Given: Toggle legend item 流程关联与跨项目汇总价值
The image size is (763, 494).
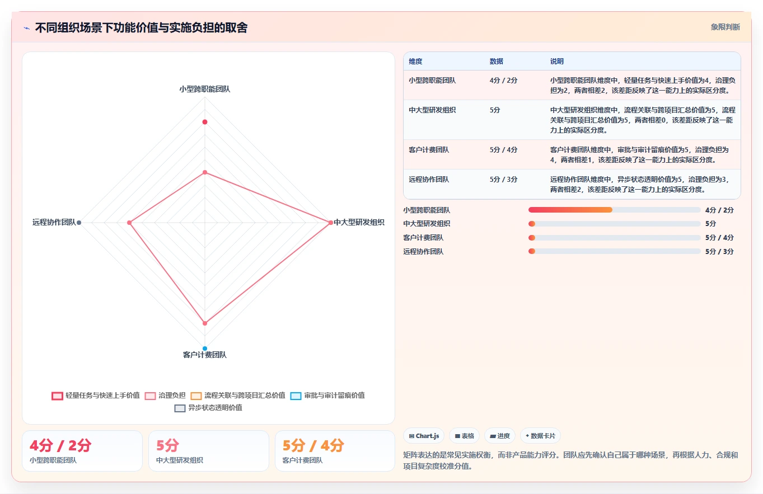Looking at the screenshot, I should point(238,396).
